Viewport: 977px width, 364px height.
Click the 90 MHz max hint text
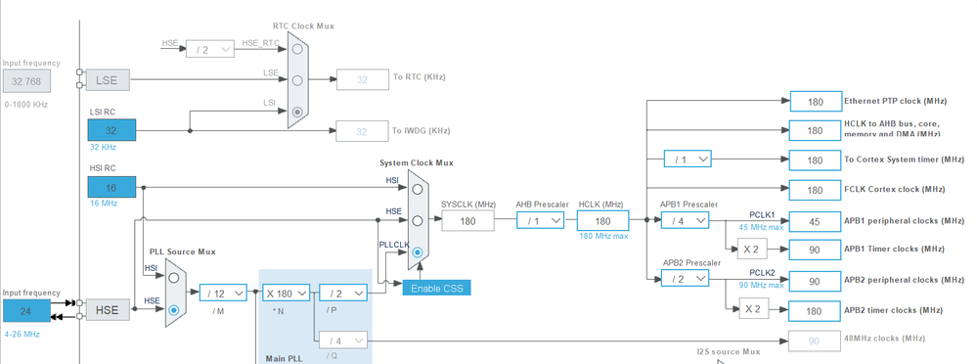click(762, 285)
